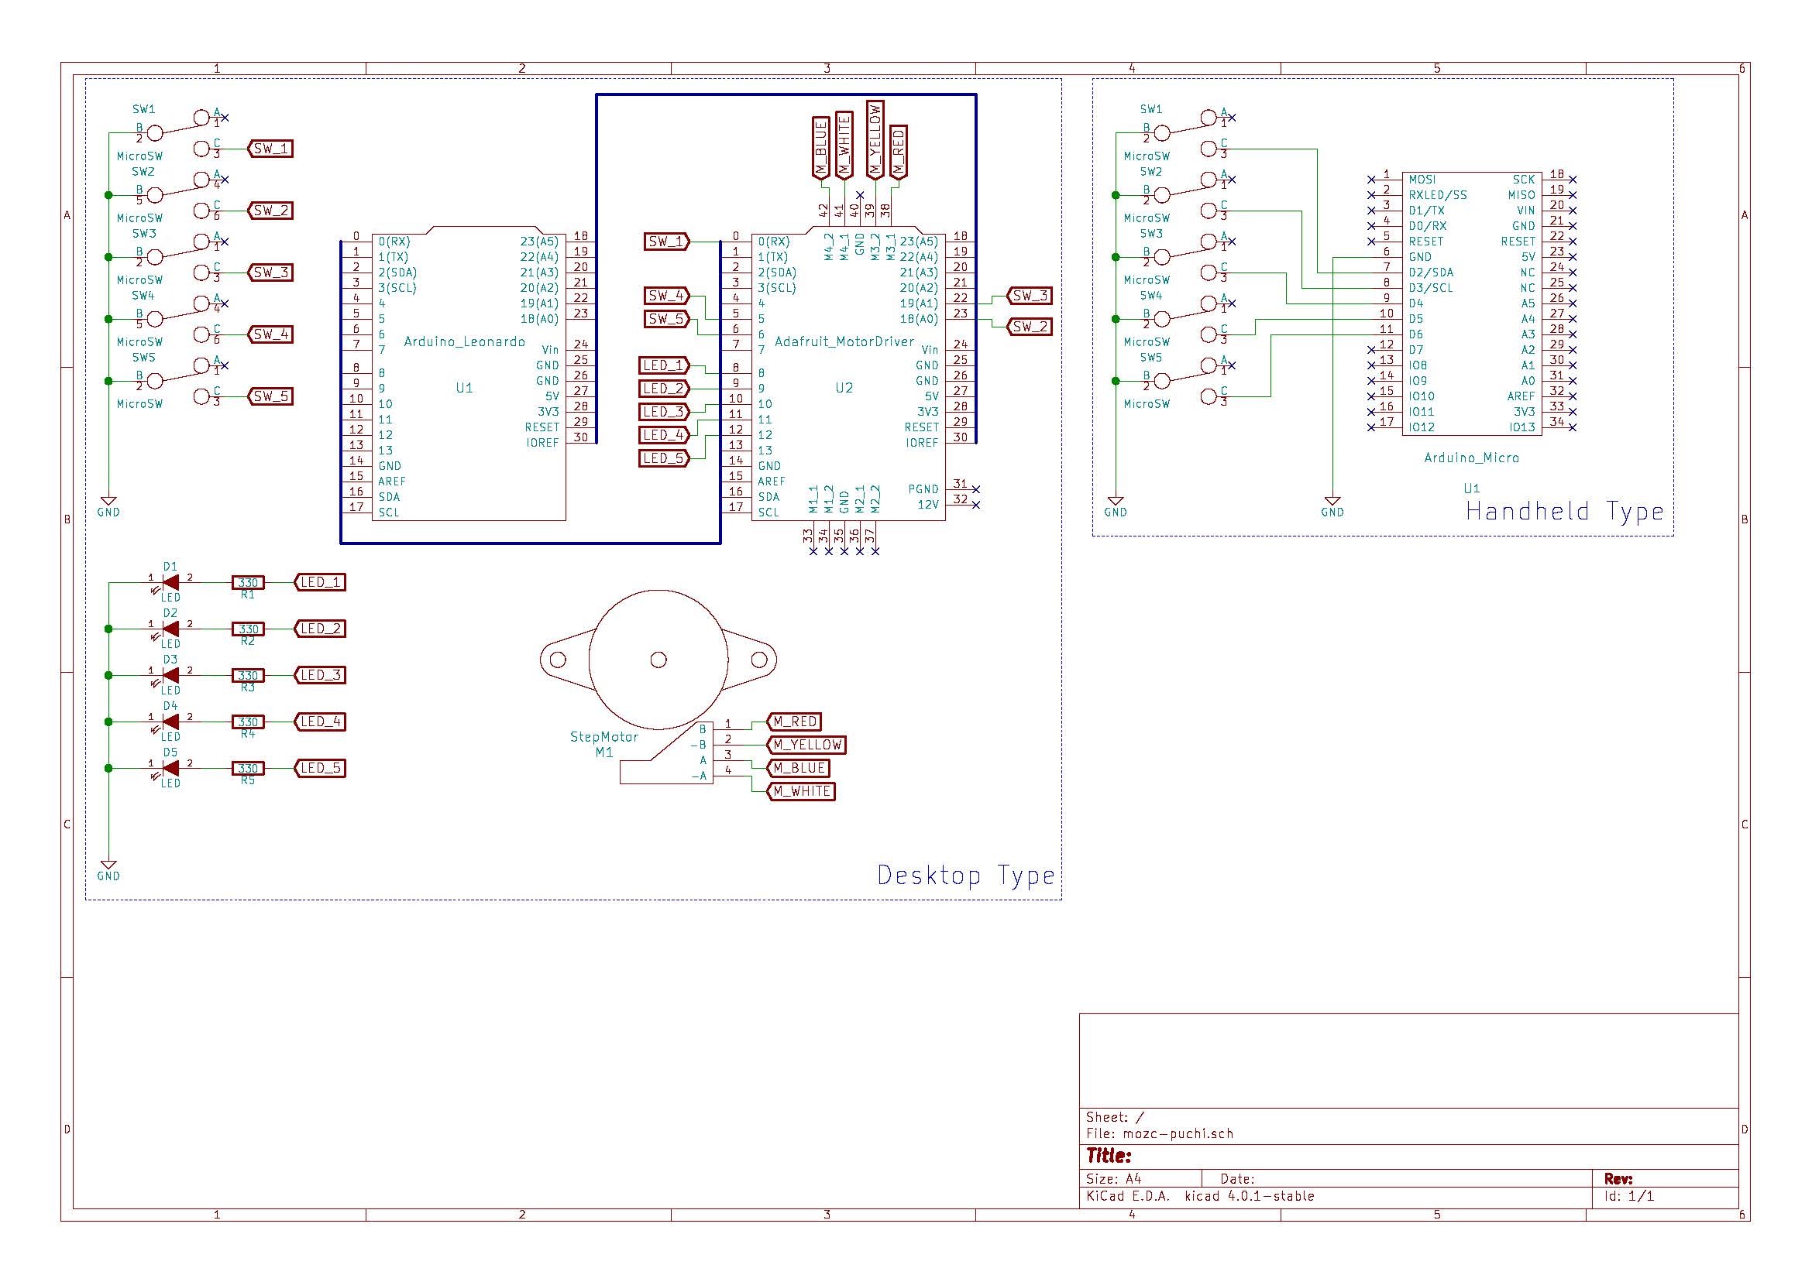Screen dimensions: 1812x1282
Task: Click the D5 LED diode symbol
Action: (170, 768)
